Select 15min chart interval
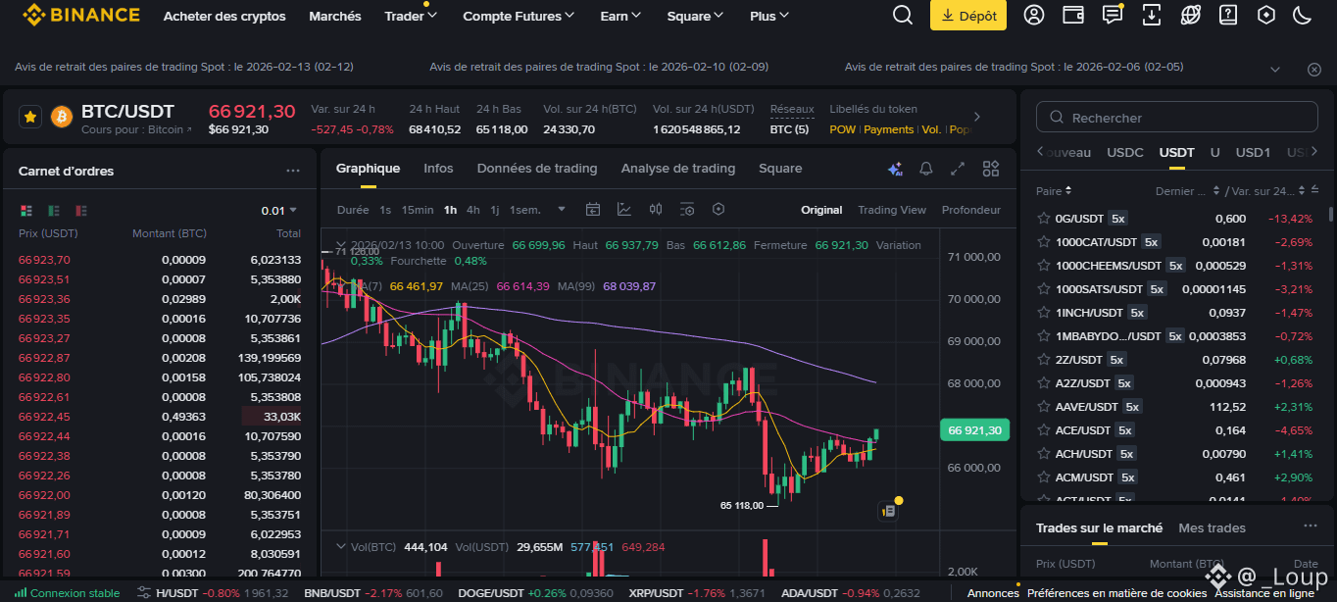 [x=418, y=210]
